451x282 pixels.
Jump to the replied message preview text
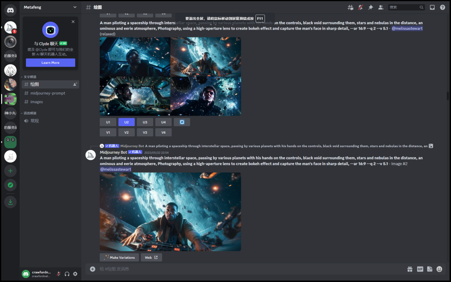[286, 146]
